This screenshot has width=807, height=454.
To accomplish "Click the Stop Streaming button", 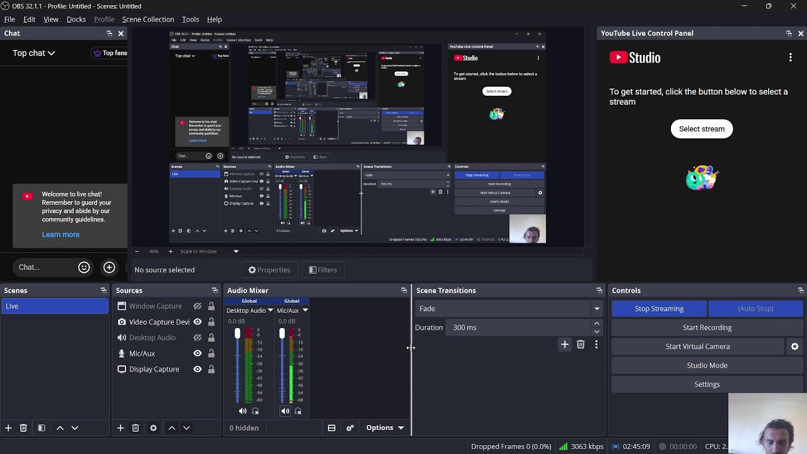I will point(659,308).
